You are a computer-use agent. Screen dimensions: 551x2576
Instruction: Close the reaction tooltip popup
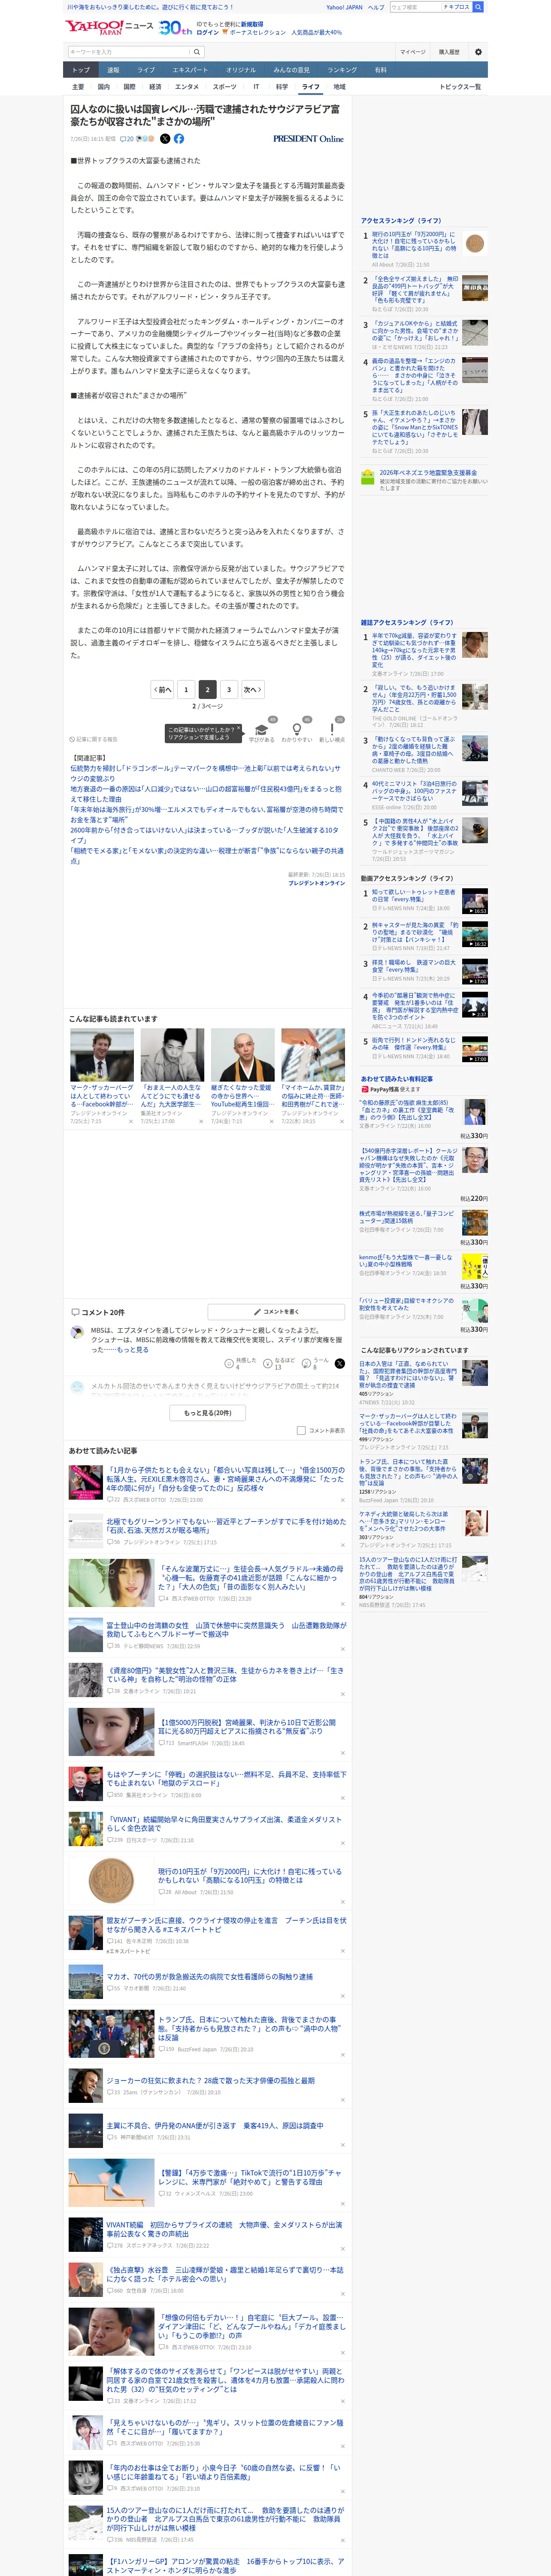tap(238, 729)
